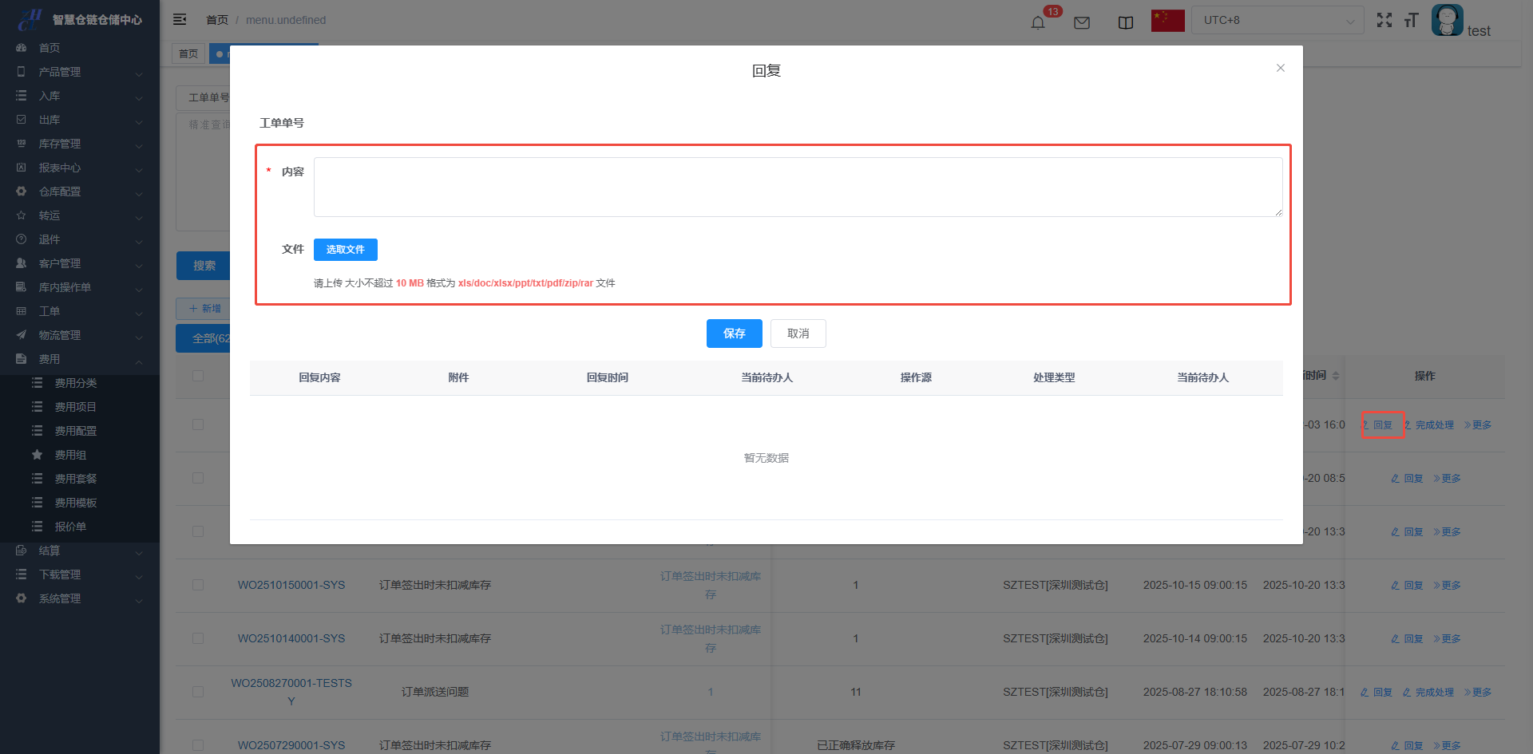The width and height of the screenshot is (1533, 754).
Task: Click the 保存 button
Action: pyautogui.click(x=734, y=334)
